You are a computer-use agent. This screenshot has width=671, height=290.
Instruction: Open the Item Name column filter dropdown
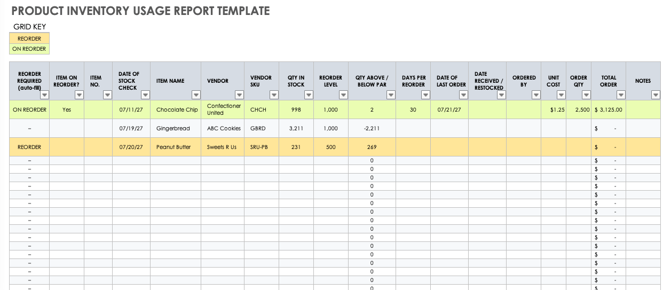coord(196,95)
